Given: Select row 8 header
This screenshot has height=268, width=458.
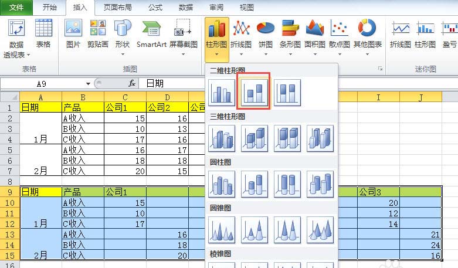Looking at the screenshot, I should click(9, 181).
